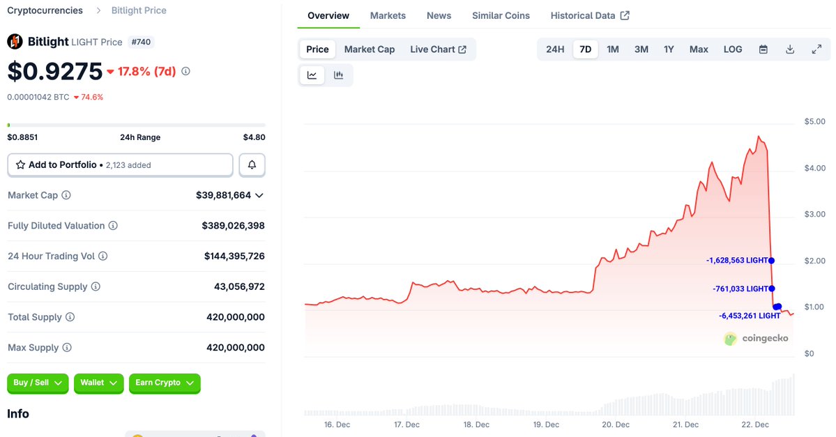Expand the Market Cap value chevron
This screenshot has width=836, height=437.
[259, 196]
